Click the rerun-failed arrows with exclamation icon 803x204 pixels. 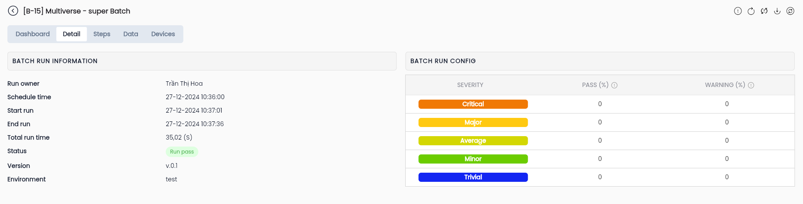[x=764, y=11]
